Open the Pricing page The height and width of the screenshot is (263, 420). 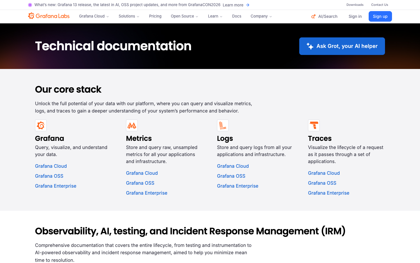pos(155,16)
